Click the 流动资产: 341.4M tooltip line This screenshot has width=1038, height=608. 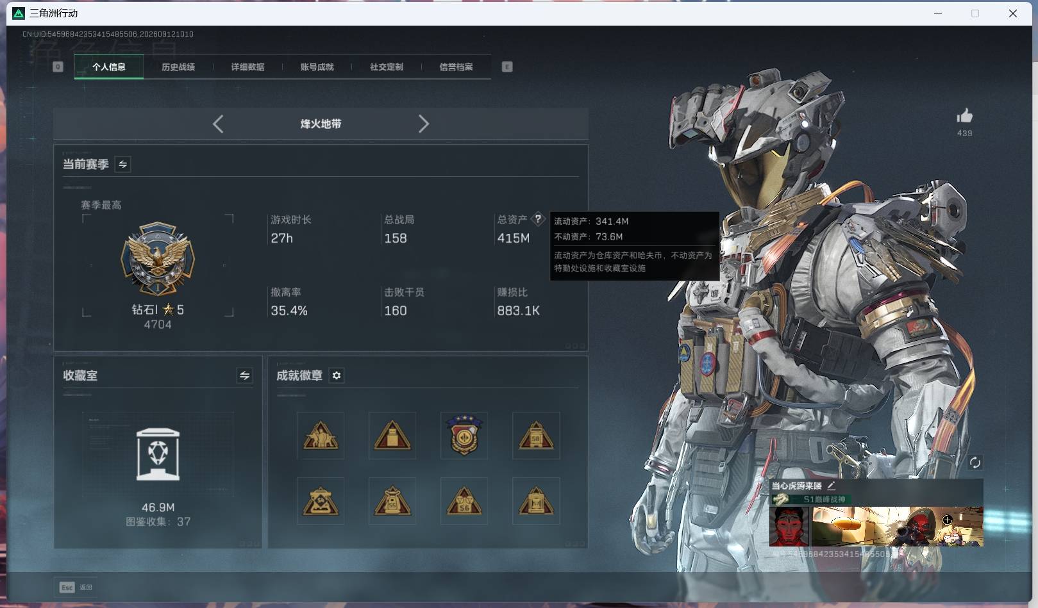591,221
